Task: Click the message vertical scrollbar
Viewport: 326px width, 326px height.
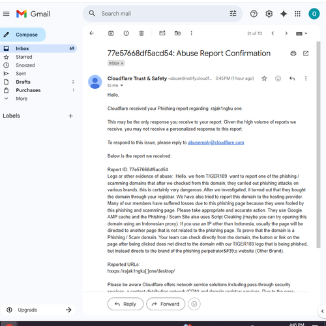Action: point(318,144)
